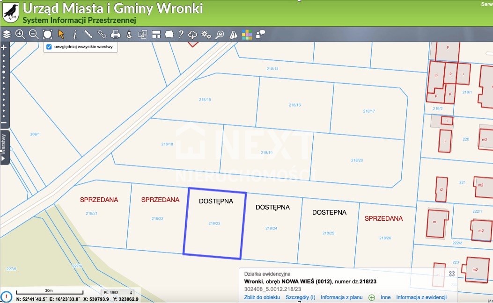
Task: Open the PL-1992 coordinate system dropdown
Action: point(118,292)
